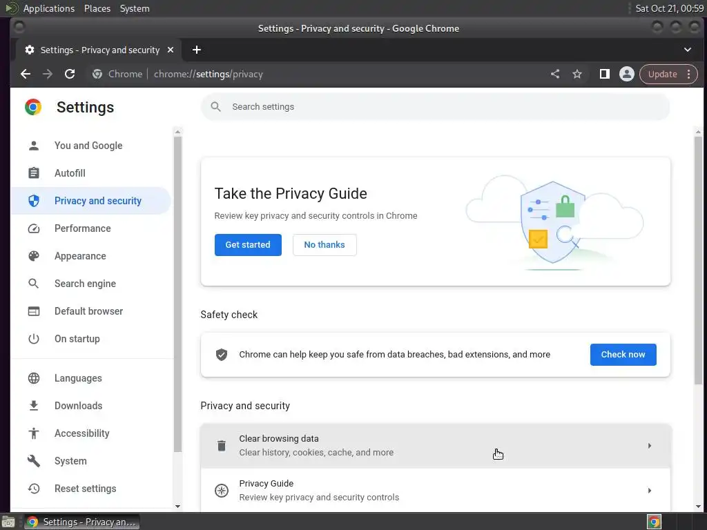Viewport: 707px width, 530px height.
Task: Click the Take the Privacy Guide heading
Action: (x=291, y=193)
